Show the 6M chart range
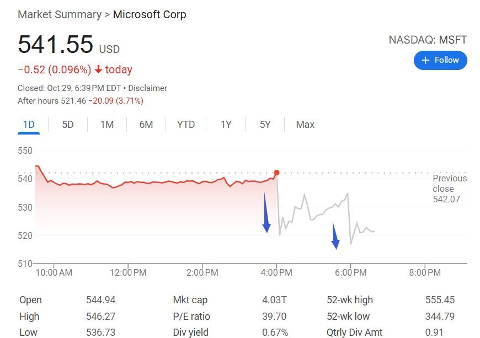Image resolution: width=480 pixels, height=338 pixels. click(146, 125)
